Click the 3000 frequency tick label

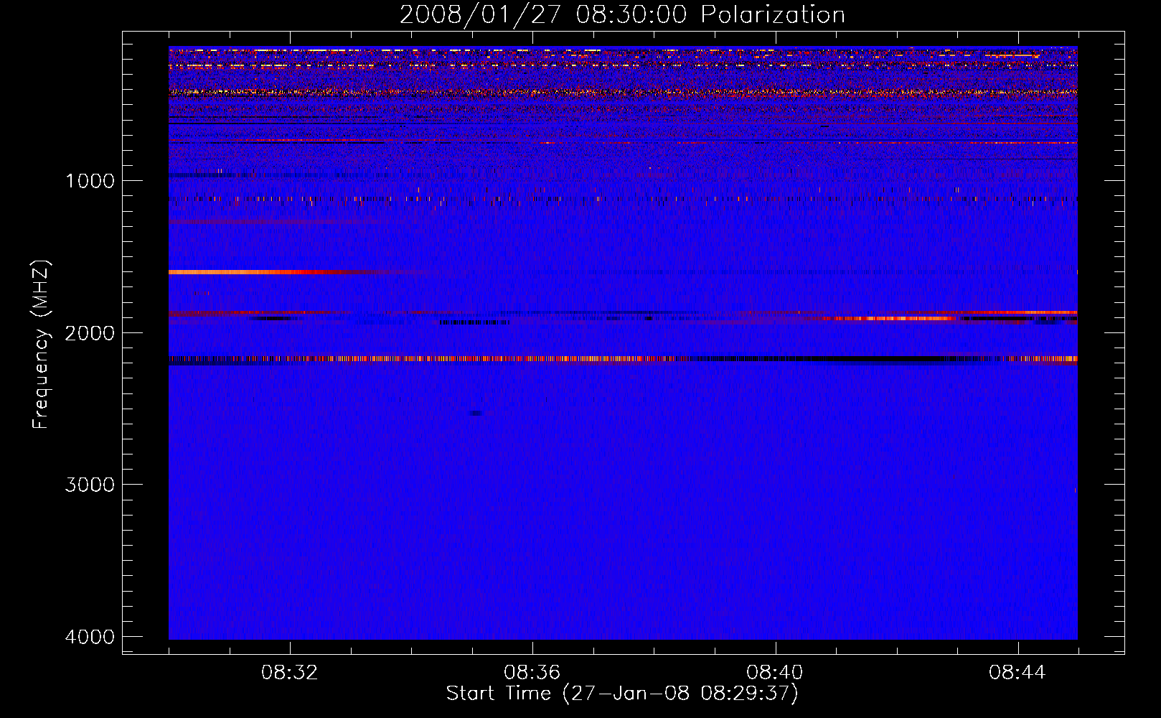90,485
